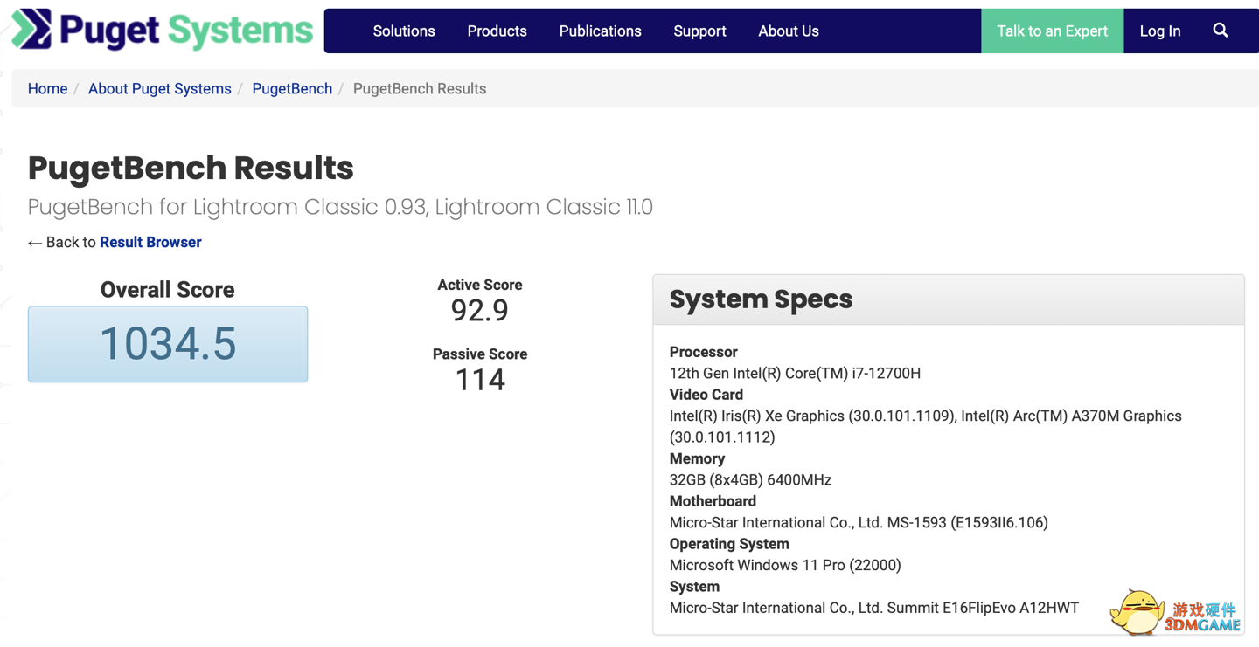The height and width of the screenshot is (647, 1259).
Task: Click the 1034.5 overall score box
Action: coord(168,344)
